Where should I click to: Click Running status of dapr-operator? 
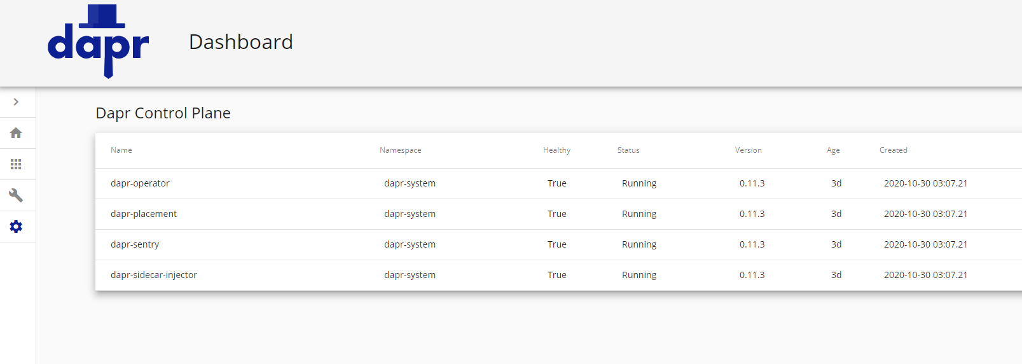(639, 183)
